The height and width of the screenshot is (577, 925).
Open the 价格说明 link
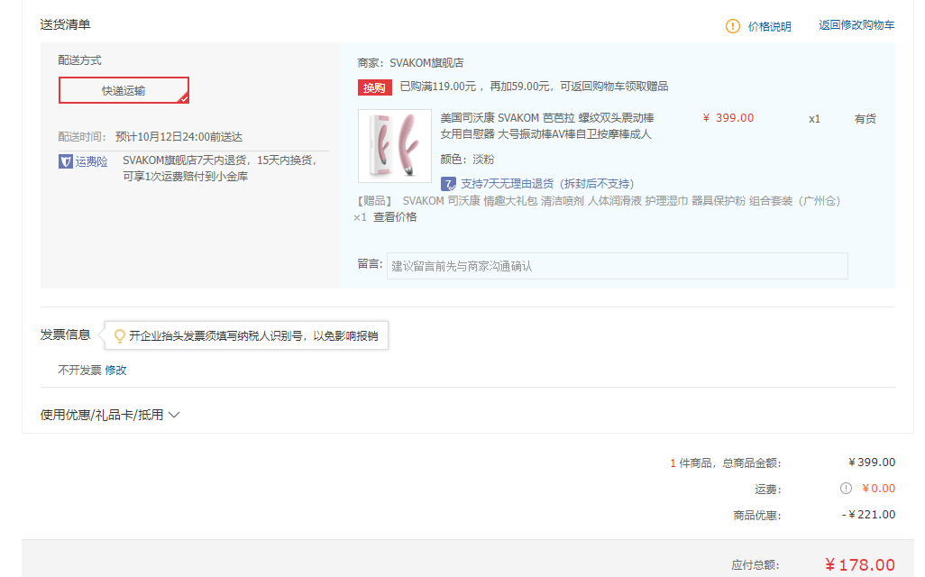click(x=769, y=26)
